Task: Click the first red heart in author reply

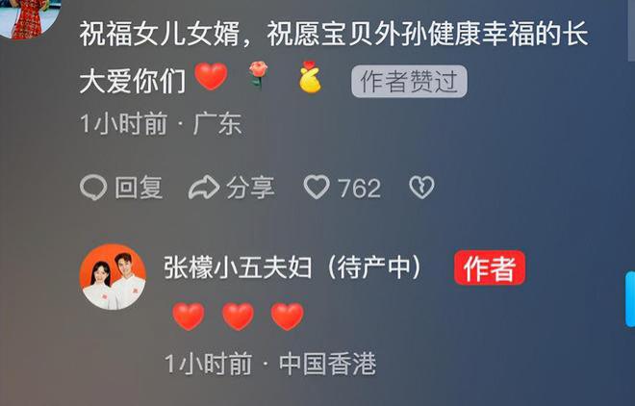Action: pyautogui.click(x=189, y=317)
